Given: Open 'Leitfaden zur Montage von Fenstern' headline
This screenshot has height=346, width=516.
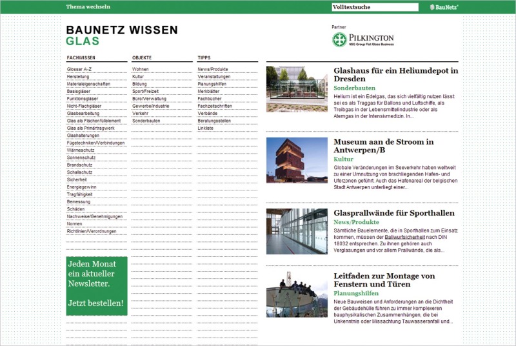Looking at the screenshot, I should [x=384, y=280].
